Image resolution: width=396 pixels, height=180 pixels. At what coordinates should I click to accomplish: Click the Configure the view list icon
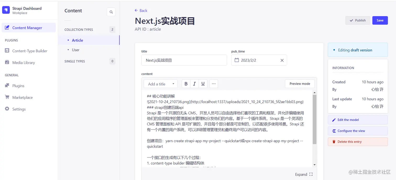(334, 131)
